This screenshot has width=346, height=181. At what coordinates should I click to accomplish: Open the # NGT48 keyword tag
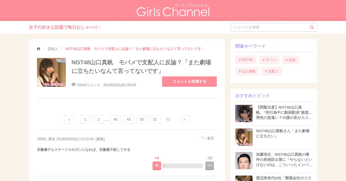coord(246,60)
